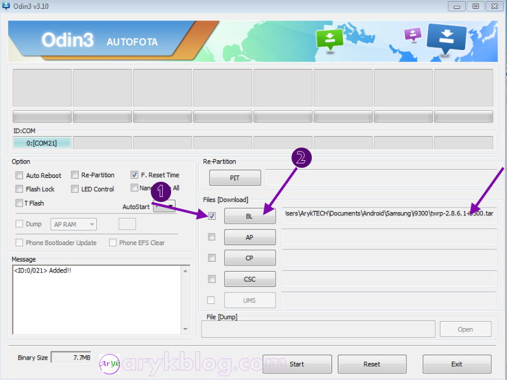Check the CP file checkbox
507x380 pixels.
point(212,258)
